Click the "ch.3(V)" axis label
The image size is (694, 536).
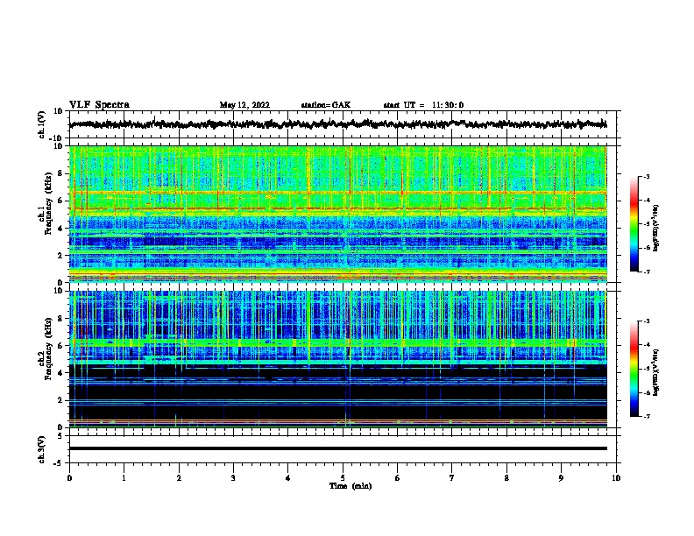42,450
